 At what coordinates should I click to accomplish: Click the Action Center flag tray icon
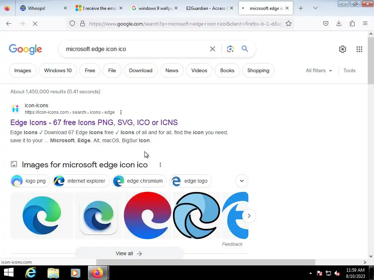pyautogui.click(x=319, y=273)
